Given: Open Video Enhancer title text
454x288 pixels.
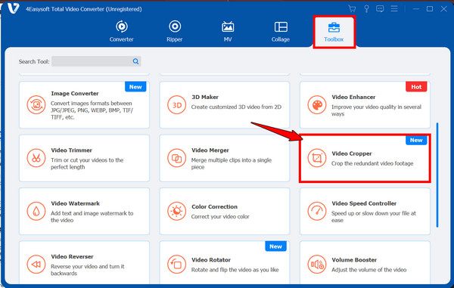Looking at the screenshot, I should [x=353, y=98].
